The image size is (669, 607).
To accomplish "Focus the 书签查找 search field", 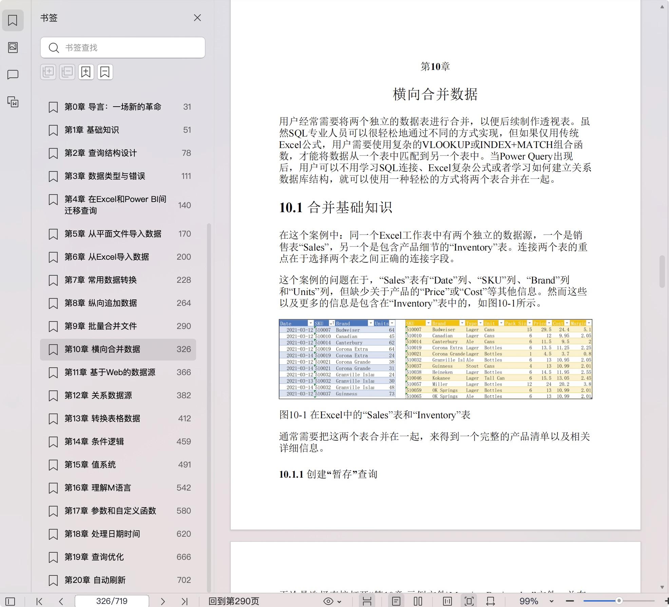I will click(x=123, y=48).
